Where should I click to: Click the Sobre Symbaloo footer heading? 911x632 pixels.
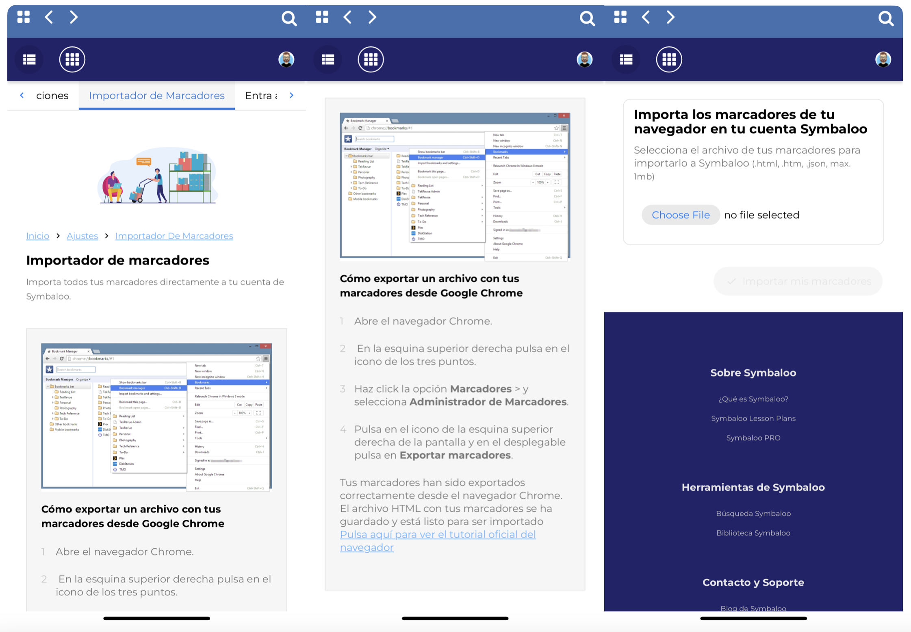point(753,373)
